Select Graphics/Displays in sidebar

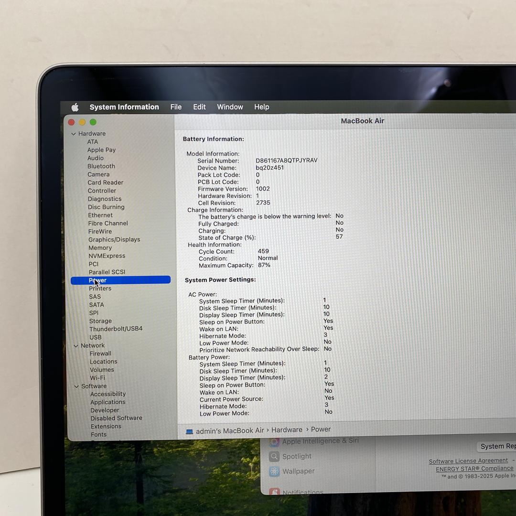(114, 240)
